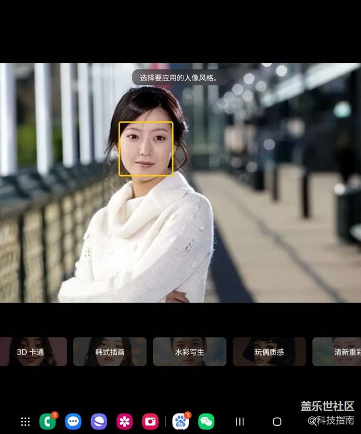
Task: Open the blue Messages app
Action: tap(73, 422)
